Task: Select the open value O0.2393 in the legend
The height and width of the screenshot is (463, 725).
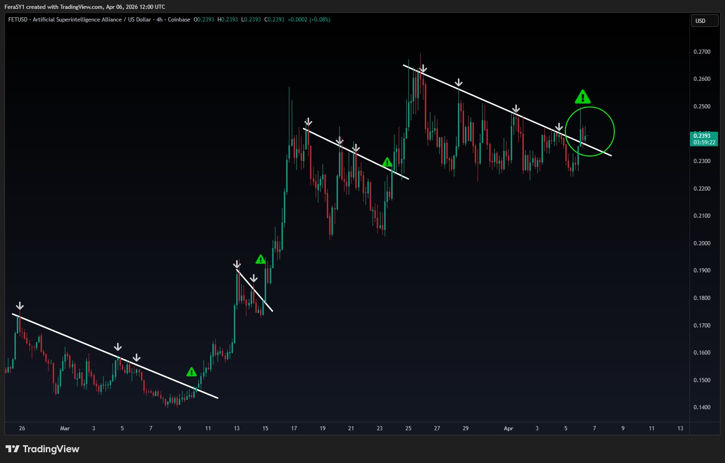Action: [204, 20]
